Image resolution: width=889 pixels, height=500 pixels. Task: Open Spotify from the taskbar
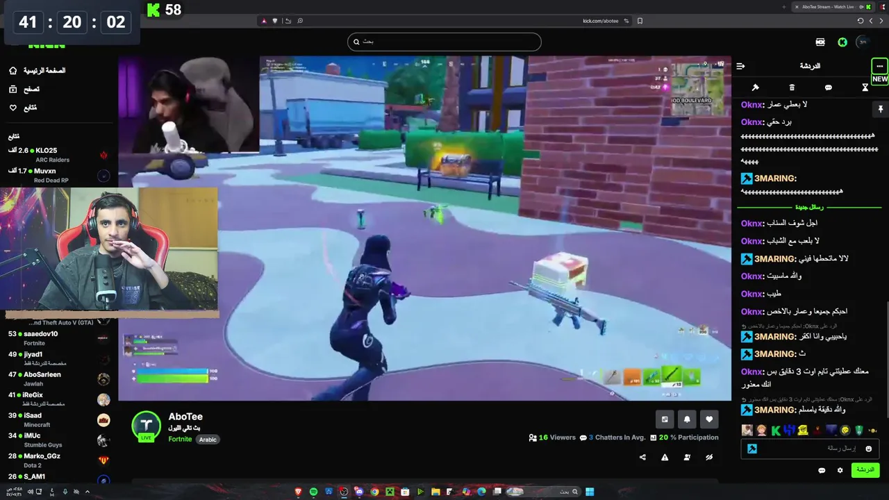click(313, 492)
